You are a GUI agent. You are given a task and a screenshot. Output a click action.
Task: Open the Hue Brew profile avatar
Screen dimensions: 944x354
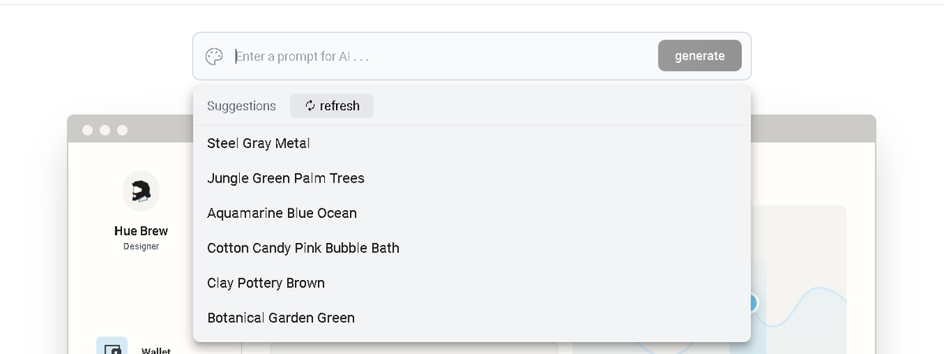[x=142, y=191]
